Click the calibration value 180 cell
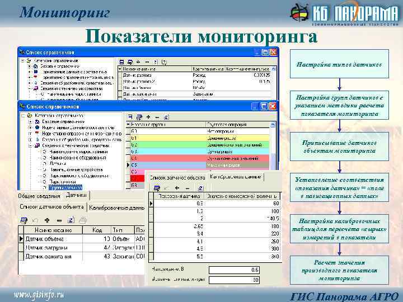This screenshot has width=403, height=302. [242, 226]
